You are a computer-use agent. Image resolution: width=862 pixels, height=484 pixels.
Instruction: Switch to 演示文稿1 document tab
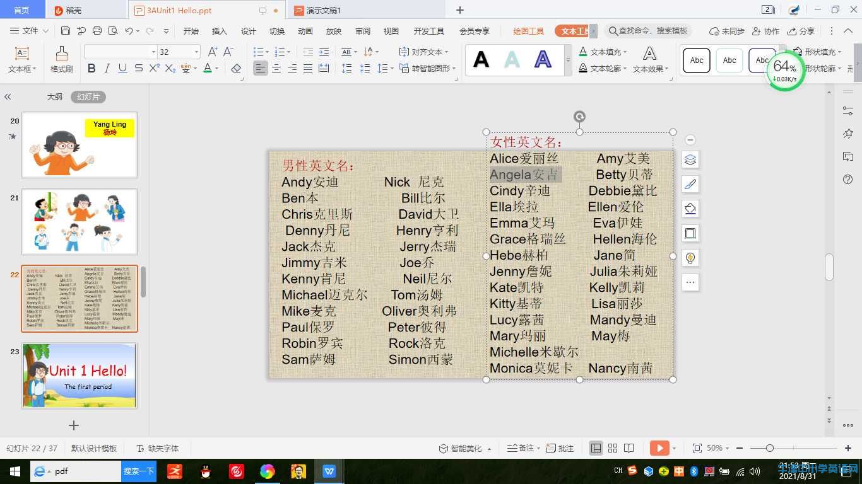click(324, 10)
